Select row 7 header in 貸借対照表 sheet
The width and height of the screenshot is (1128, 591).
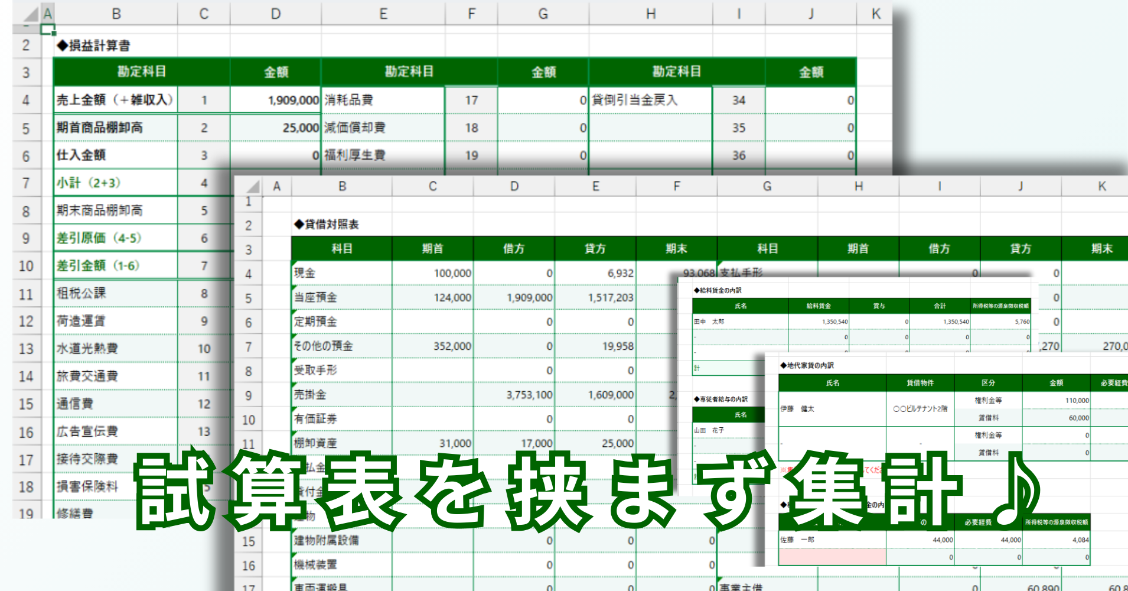coord(249,346)
